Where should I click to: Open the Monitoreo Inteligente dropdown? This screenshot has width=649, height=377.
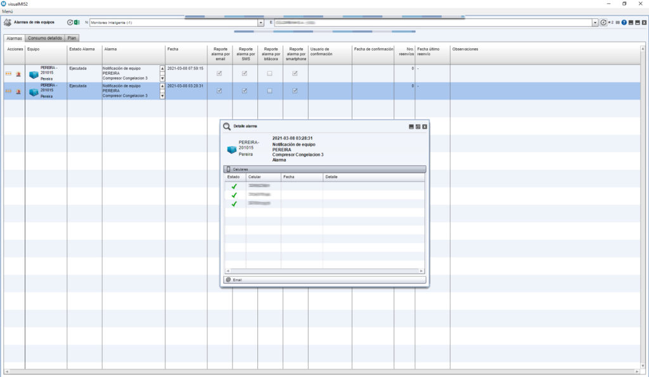click(x=261, y=22)
